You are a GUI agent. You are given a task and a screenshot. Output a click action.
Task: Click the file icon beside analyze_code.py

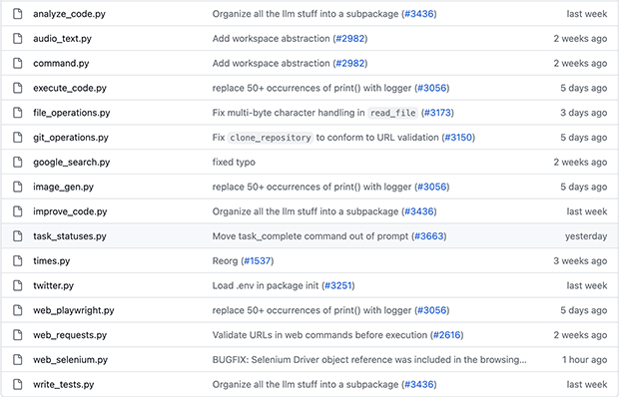[x=18, y=14]
